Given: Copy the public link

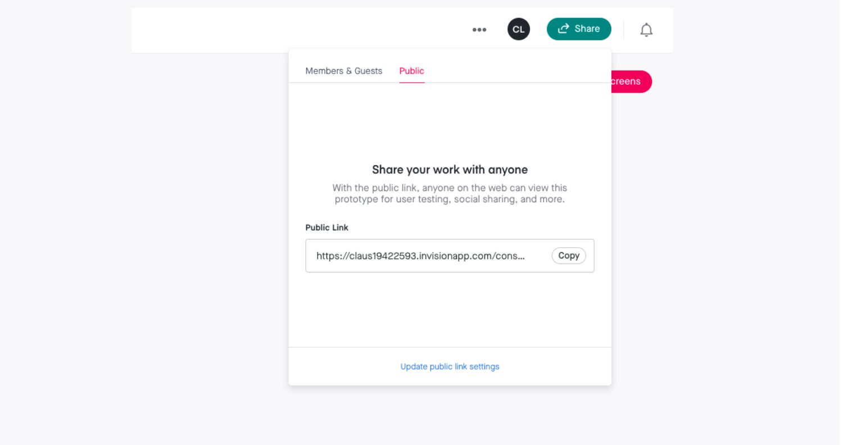Looking at the screenshot, I should (x=569, y=256).
